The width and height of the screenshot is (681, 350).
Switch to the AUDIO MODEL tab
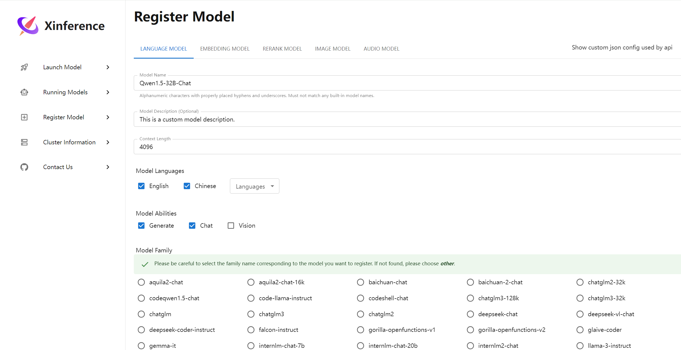point(381,49)
